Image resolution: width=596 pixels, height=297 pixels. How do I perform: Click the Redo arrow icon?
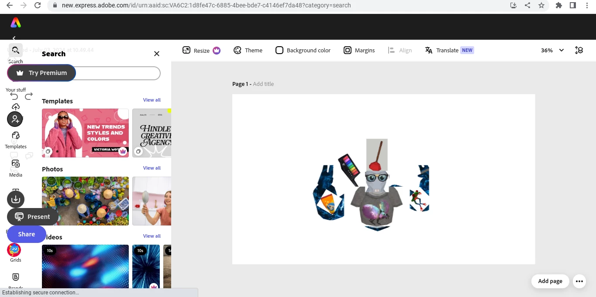[29, 96]
